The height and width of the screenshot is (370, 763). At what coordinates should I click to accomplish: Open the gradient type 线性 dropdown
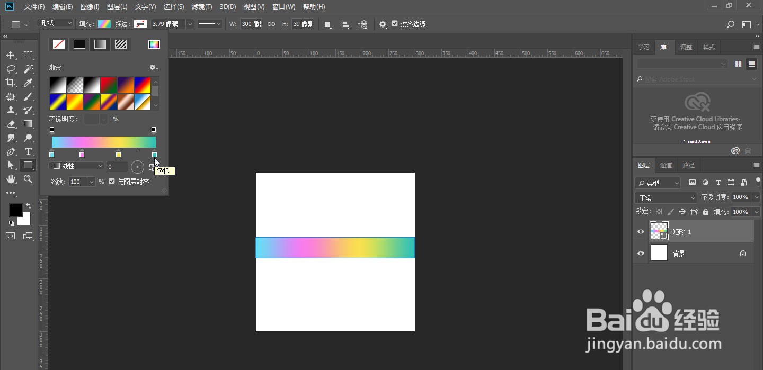pos(76,166)
